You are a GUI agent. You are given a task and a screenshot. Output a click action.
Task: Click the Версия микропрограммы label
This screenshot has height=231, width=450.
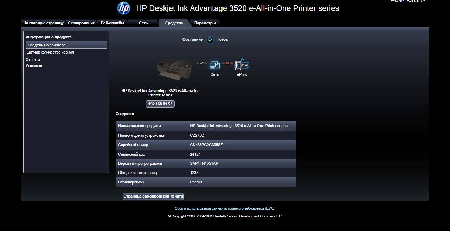(x=140, y=163)
